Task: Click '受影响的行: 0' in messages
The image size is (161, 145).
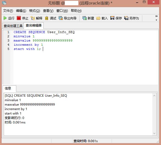Action: (14, 118)
